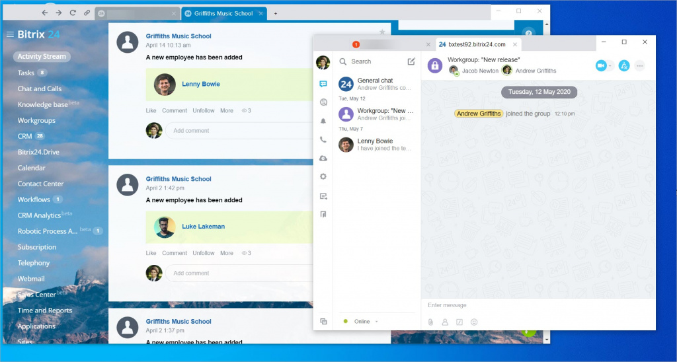677x362 pixels.
Task: Open the three-dots chat options menu
Action: pyautogui.click(x=639, y=65)
